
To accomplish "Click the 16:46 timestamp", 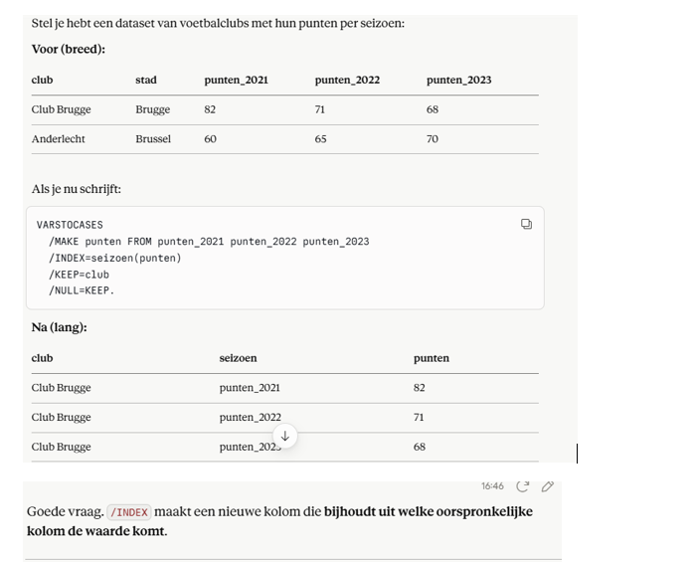I will tap(492, 486).
